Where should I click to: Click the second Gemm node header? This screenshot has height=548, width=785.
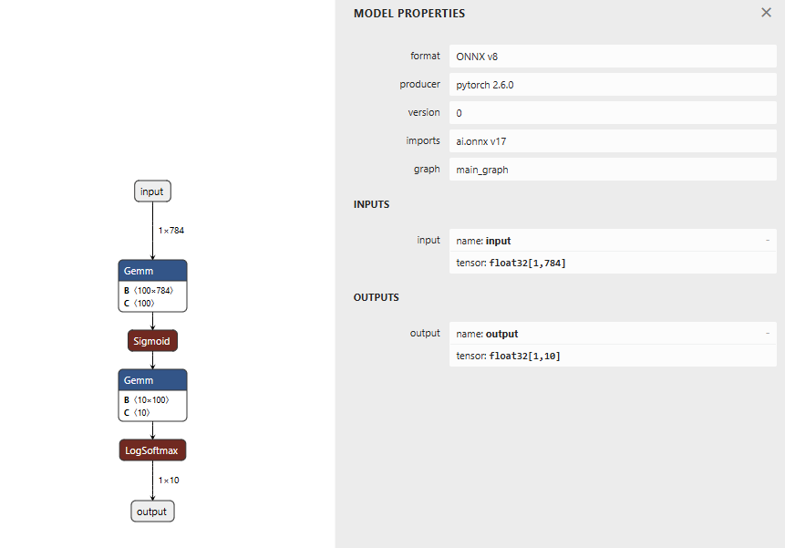click(152, 380)
